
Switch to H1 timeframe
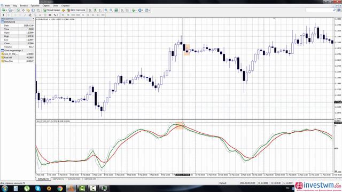[83, 15]
